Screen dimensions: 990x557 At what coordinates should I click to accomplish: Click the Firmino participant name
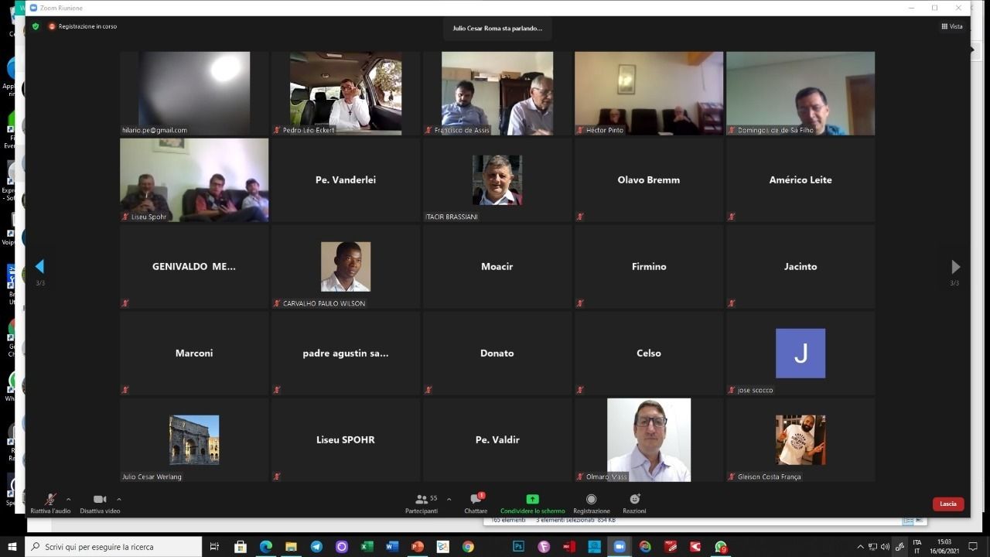tap(649, 267)
